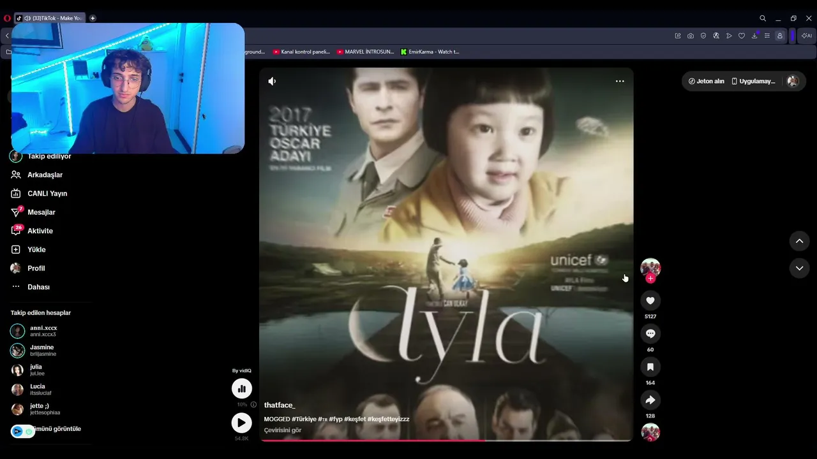Screen dimensions: 817x459
Task: Open 'Aktivite' notifications in the sidebar
Action: click(x=32, y=231)
